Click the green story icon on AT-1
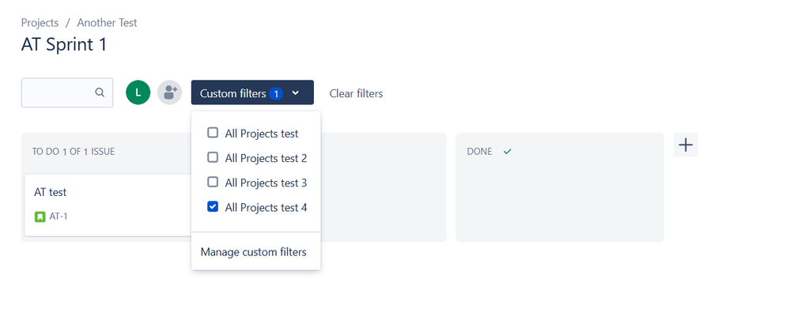Image resolution: width=790 pixels, height=313 pixels. pyautogui.click(x=40, y=217)
